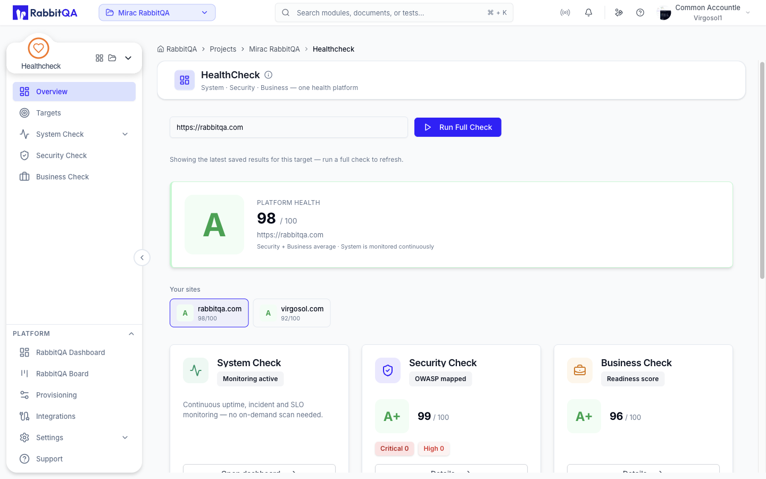Click the https://rabbitqa.com text in health card
Viewport: 766px width, 479px height.
point(290,235)
